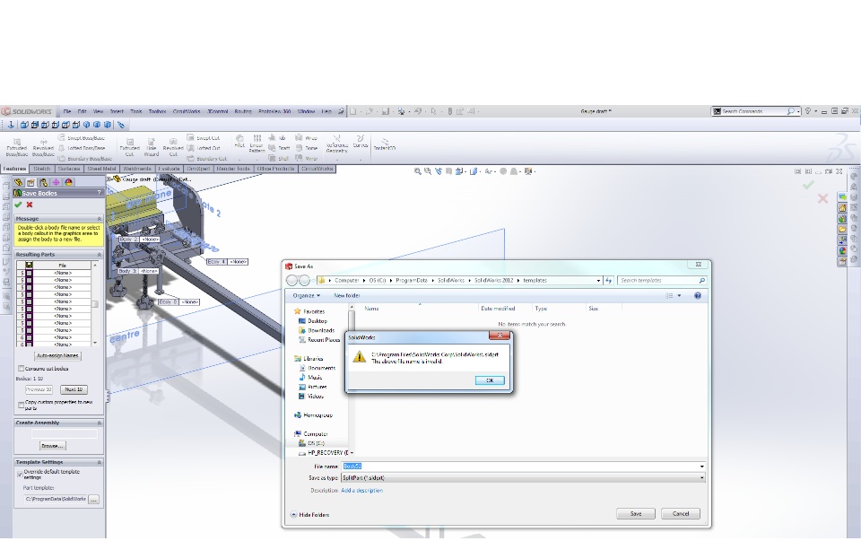Click the Draft tool
This screenshot has width=861, height=541.
(279, 148)
